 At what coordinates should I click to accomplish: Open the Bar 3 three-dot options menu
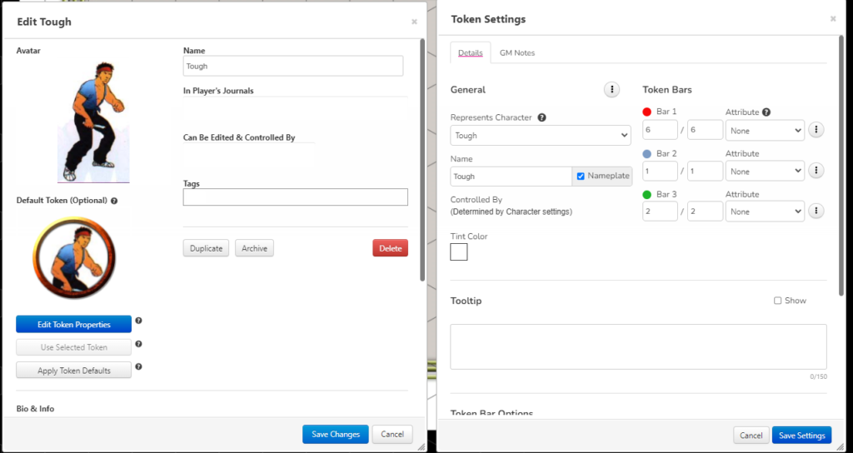(x=816, y=212)
